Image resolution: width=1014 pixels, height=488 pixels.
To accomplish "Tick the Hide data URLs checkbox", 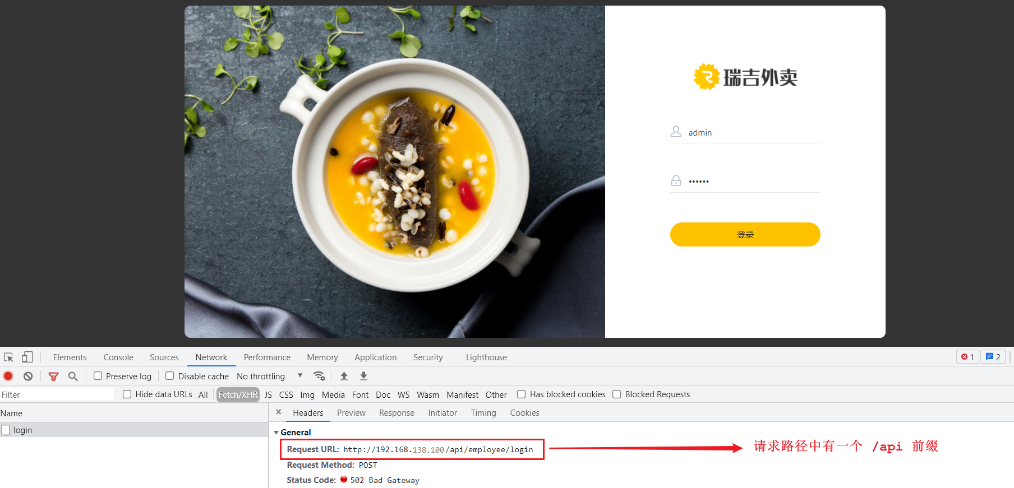I will [127, 394].
